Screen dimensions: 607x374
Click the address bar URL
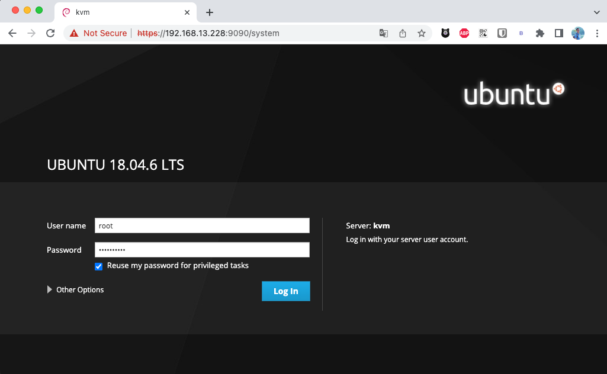point(208,33)
